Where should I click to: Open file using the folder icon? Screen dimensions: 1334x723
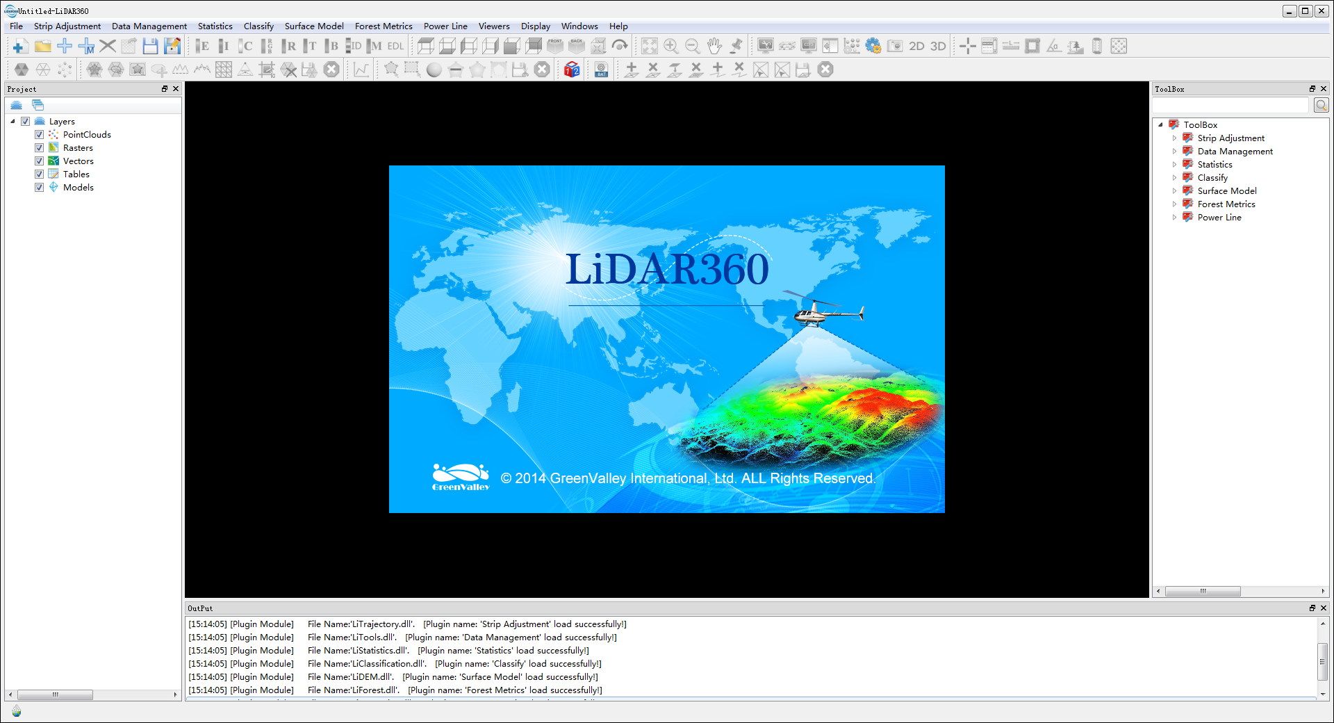43,47
